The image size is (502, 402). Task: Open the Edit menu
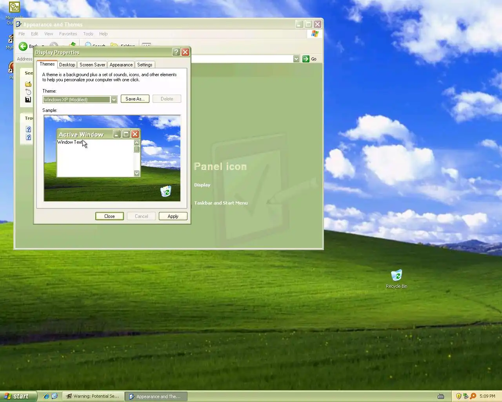point(35,34)
